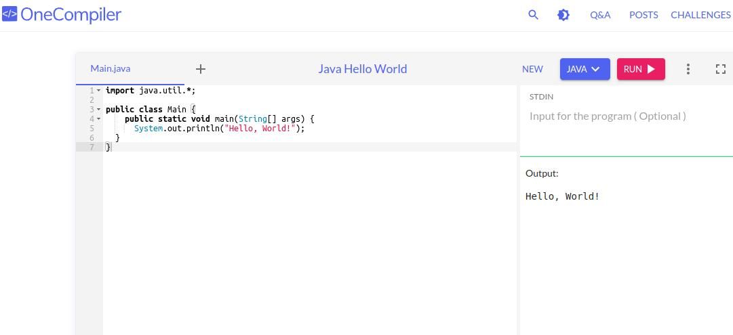Collapse the main method fold arrow on line 4
This screenshot has height=335, width=733.
click(x=98, y=119)
